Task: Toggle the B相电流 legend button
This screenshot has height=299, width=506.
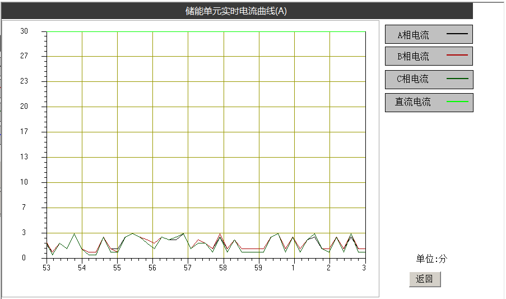Action: click(x=429, y=56)
